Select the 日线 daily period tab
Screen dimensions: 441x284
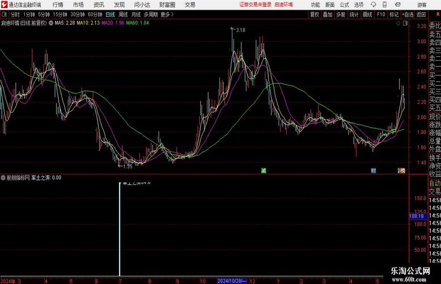tap(110, 14)
